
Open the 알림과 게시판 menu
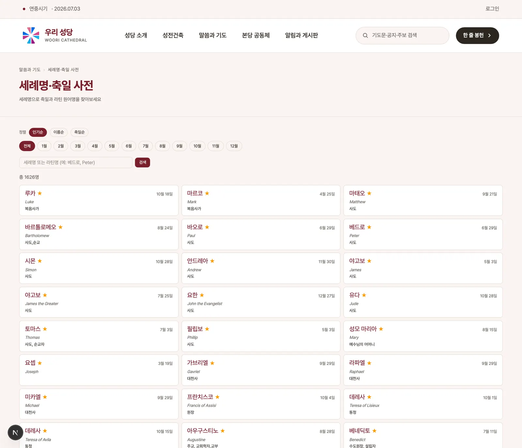click(x=301, y=36)
